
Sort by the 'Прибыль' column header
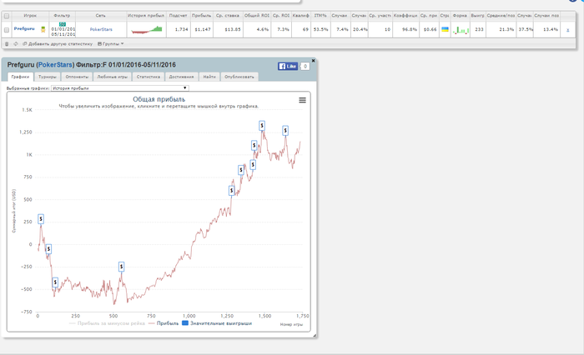[202, 16]
